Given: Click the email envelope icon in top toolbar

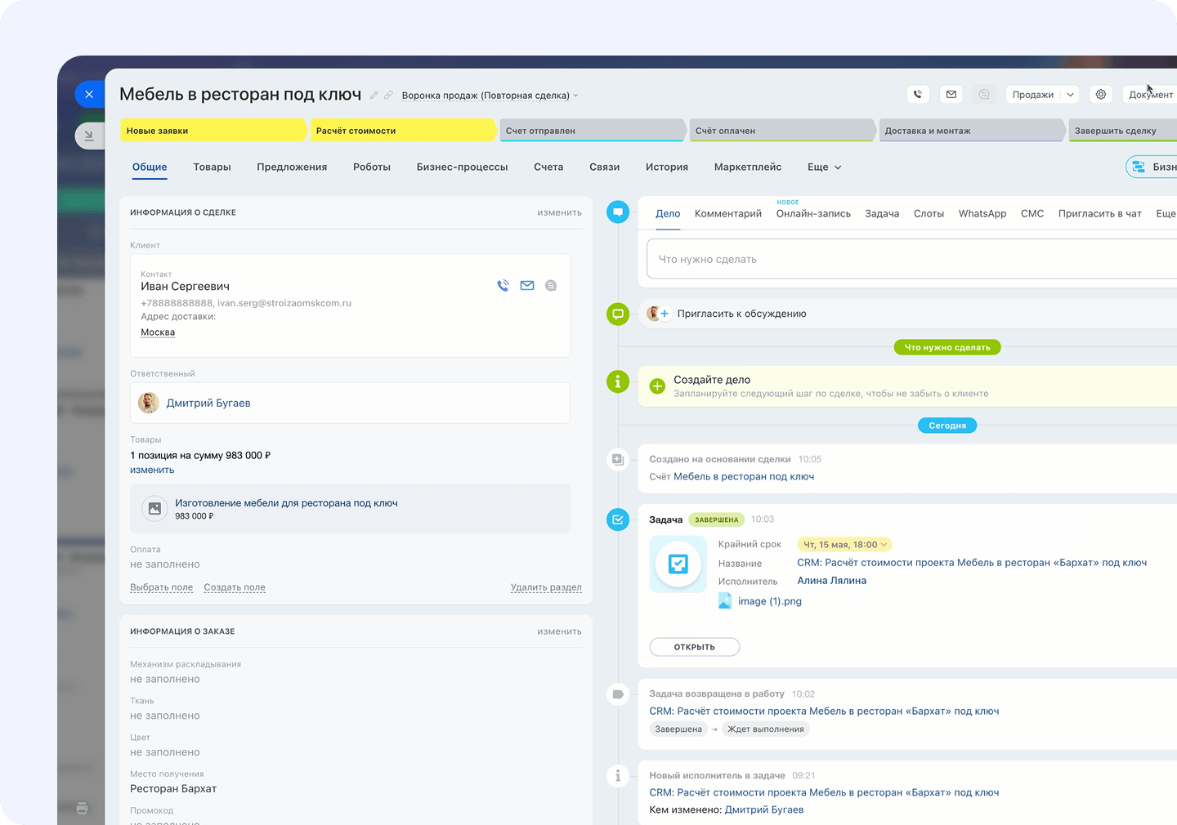Looking at the screenshot, I should pos(951,95).
